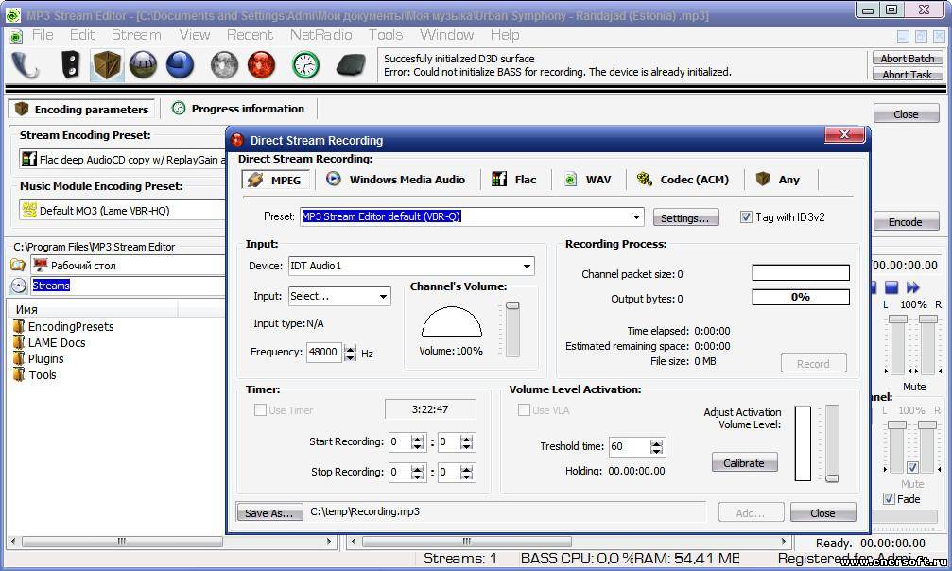This screenshot has height=571, width=952.
Task: Click the Channel's Volume vertical slider
Action: (x=512, y=329)
